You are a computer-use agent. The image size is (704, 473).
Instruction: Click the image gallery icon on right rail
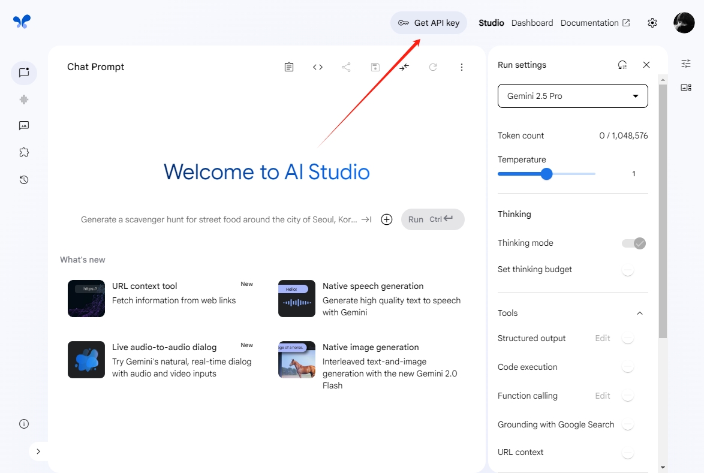click(686, 88)
